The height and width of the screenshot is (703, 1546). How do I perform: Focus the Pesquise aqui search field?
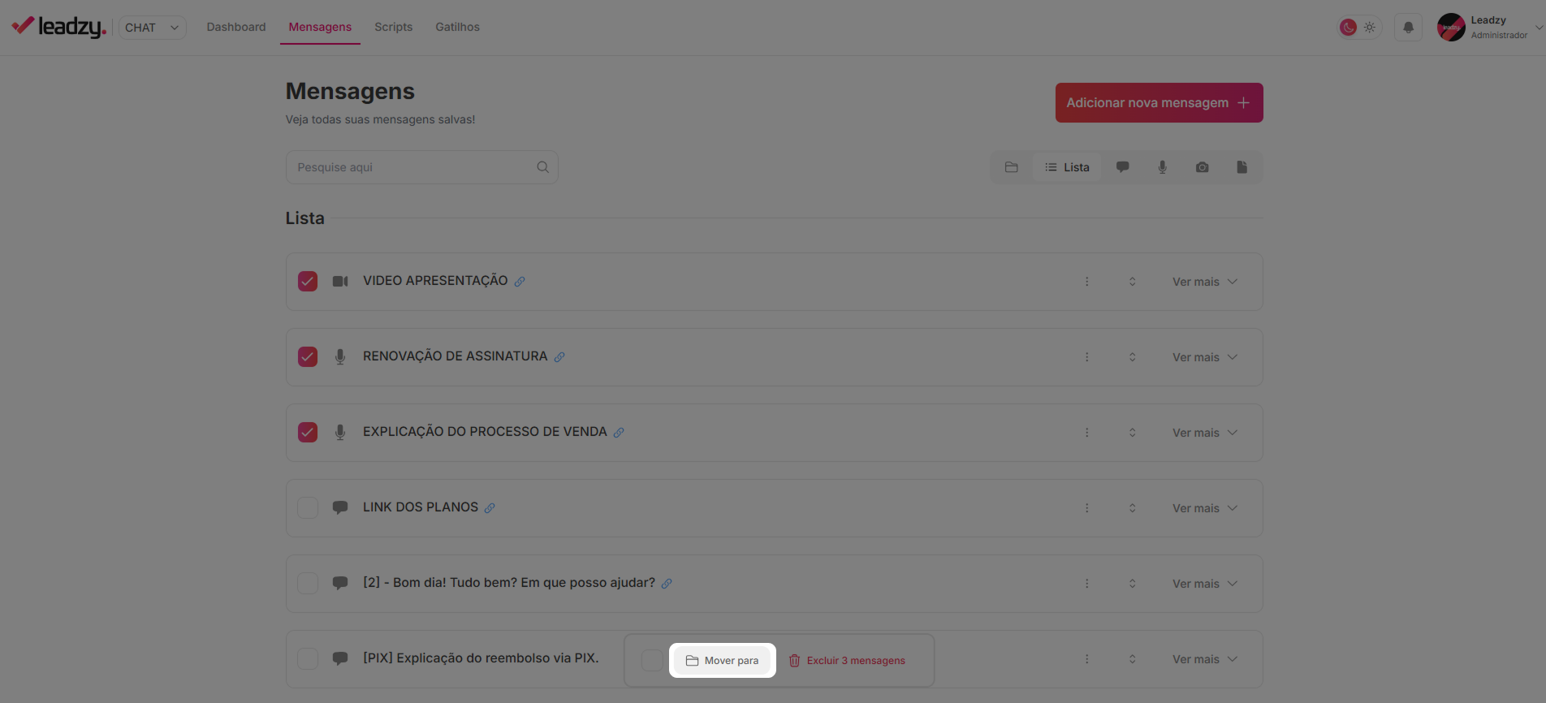(421, 167)
